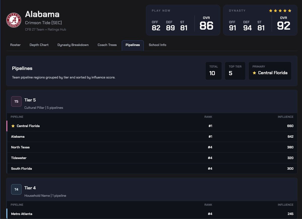Click the CFB 27 Team + Ratings Hub text
Image resolution: width=302 pixels, height=219 pixels.
[x=46, y=29]
